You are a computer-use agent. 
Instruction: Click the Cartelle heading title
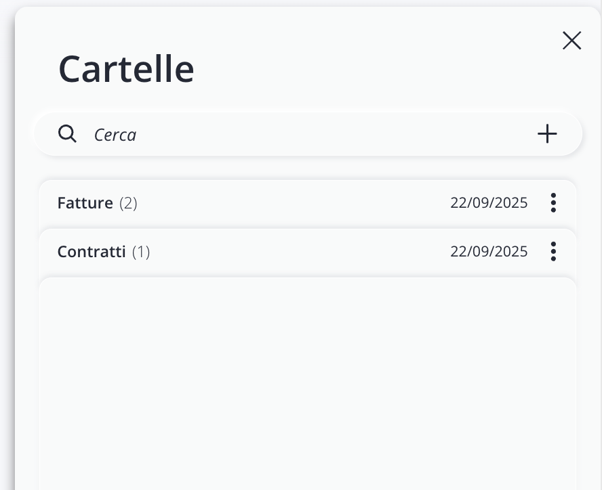click(x=126, y=68)
